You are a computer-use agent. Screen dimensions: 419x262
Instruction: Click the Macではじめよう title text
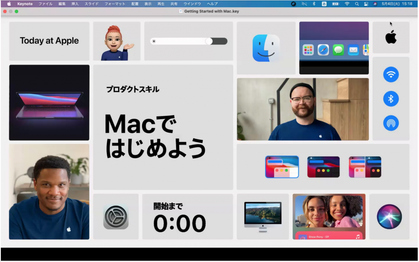pos(155,136)
